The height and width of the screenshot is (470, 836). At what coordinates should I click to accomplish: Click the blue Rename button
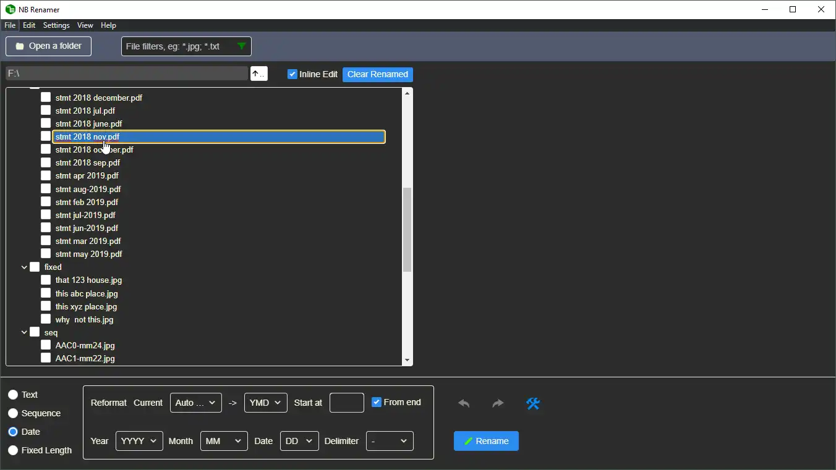tap(486, 441)
